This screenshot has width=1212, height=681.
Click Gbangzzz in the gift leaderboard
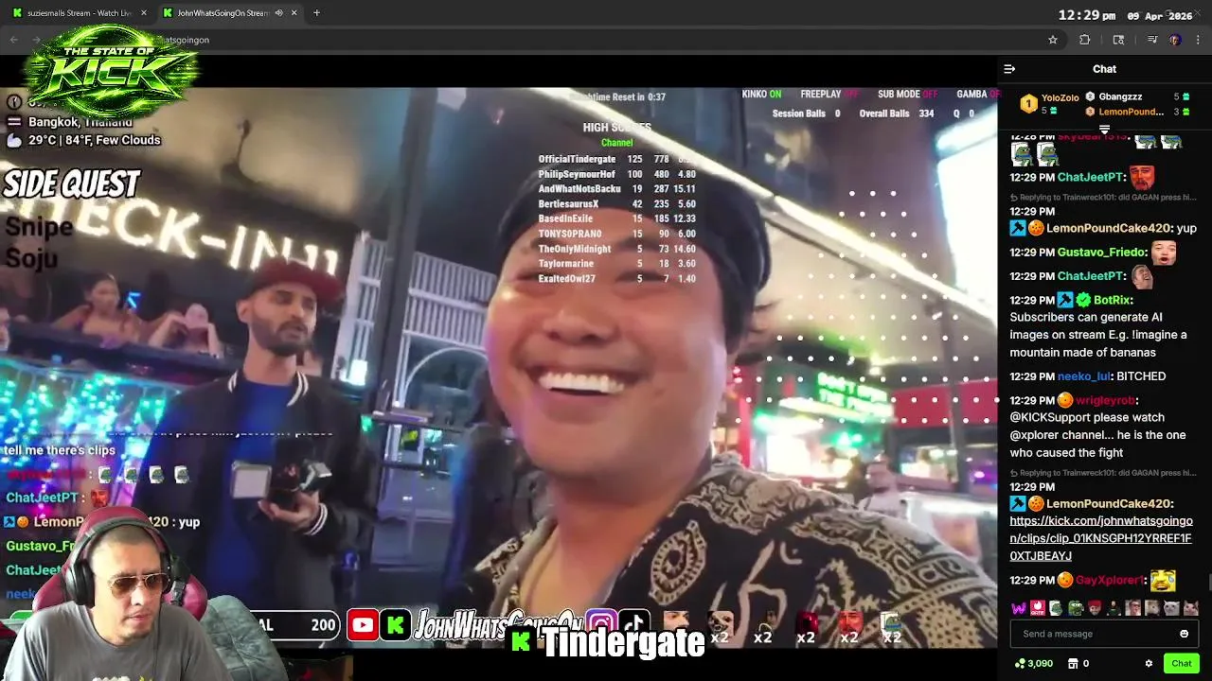[x=1120, y=96]
